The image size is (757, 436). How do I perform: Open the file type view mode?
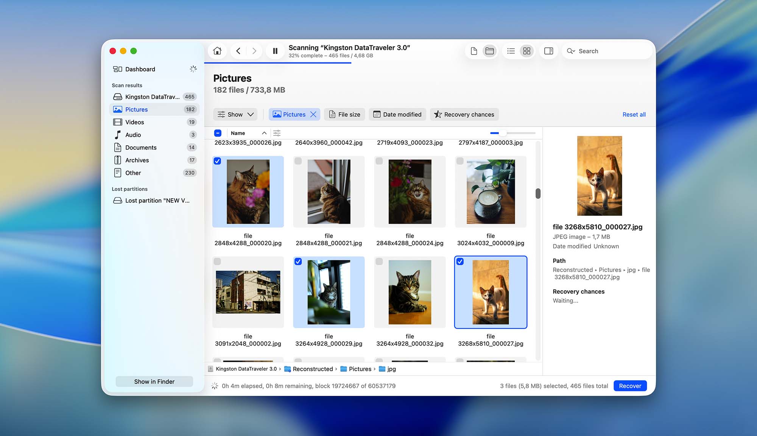pos(474,51)
